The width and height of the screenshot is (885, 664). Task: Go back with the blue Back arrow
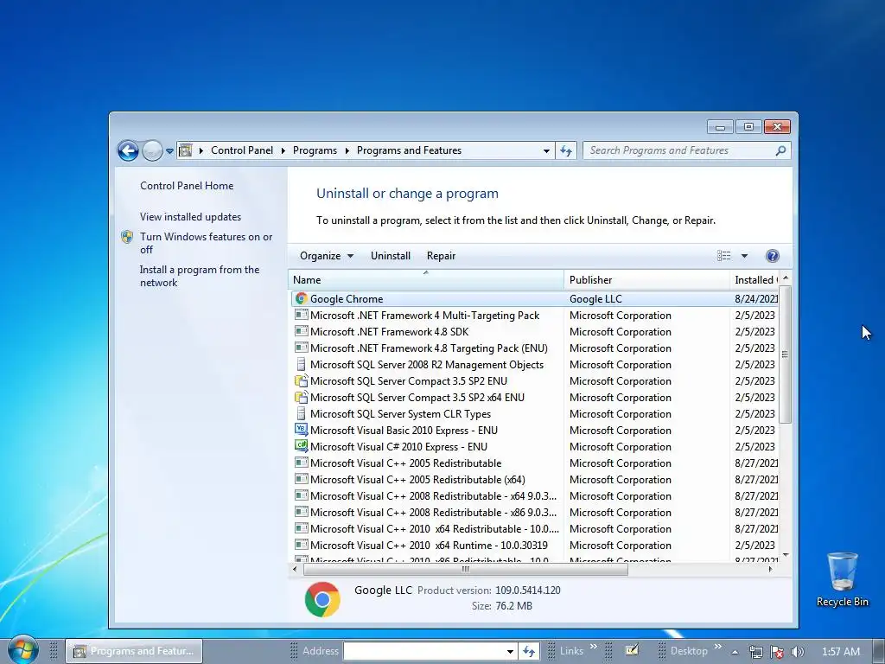click(x=128, y=150)
